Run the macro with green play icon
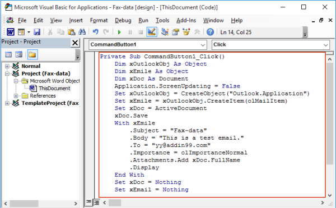Viewport: 336px width, 208px height. click(x=119, y=33)
